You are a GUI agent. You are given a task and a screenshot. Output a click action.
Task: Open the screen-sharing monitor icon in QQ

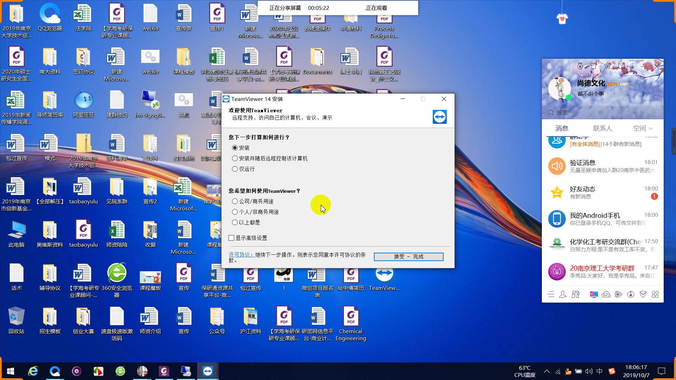[x=594, y=294]
